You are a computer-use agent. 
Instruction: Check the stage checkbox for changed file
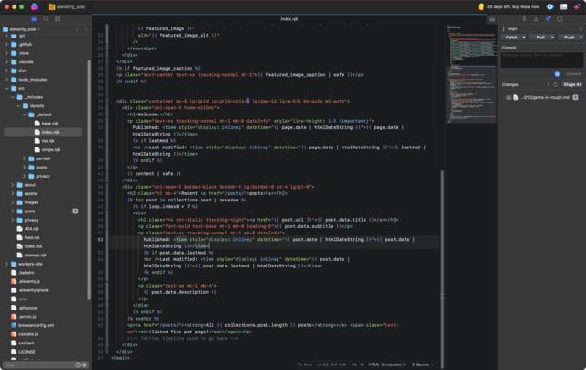tap(508, 98)
